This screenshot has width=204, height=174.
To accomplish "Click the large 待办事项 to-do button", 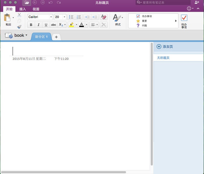I will 184,22.
